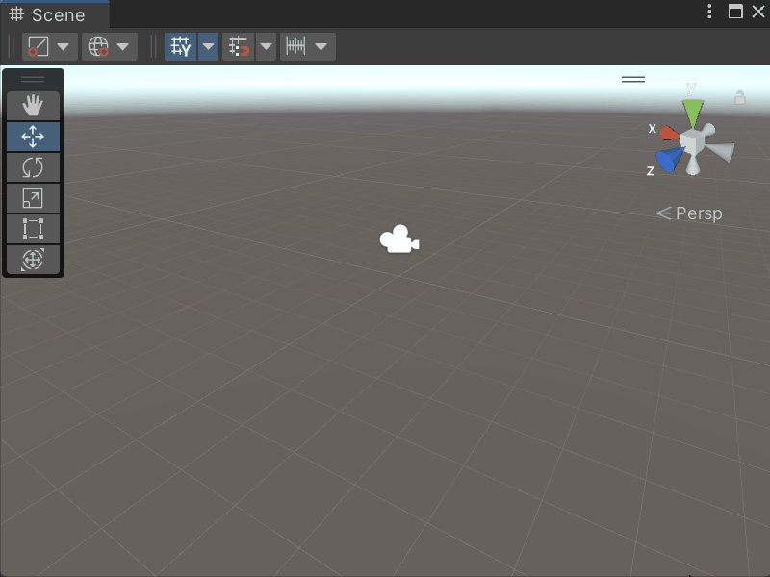Viewport: 770px width, 577px height.
Task: Click the tool handle position Pivot icon
Action: [38, 46]
